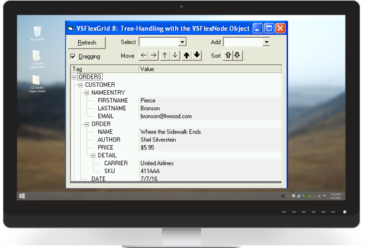Move node up with thin up arrow

[x=165, y=56]
